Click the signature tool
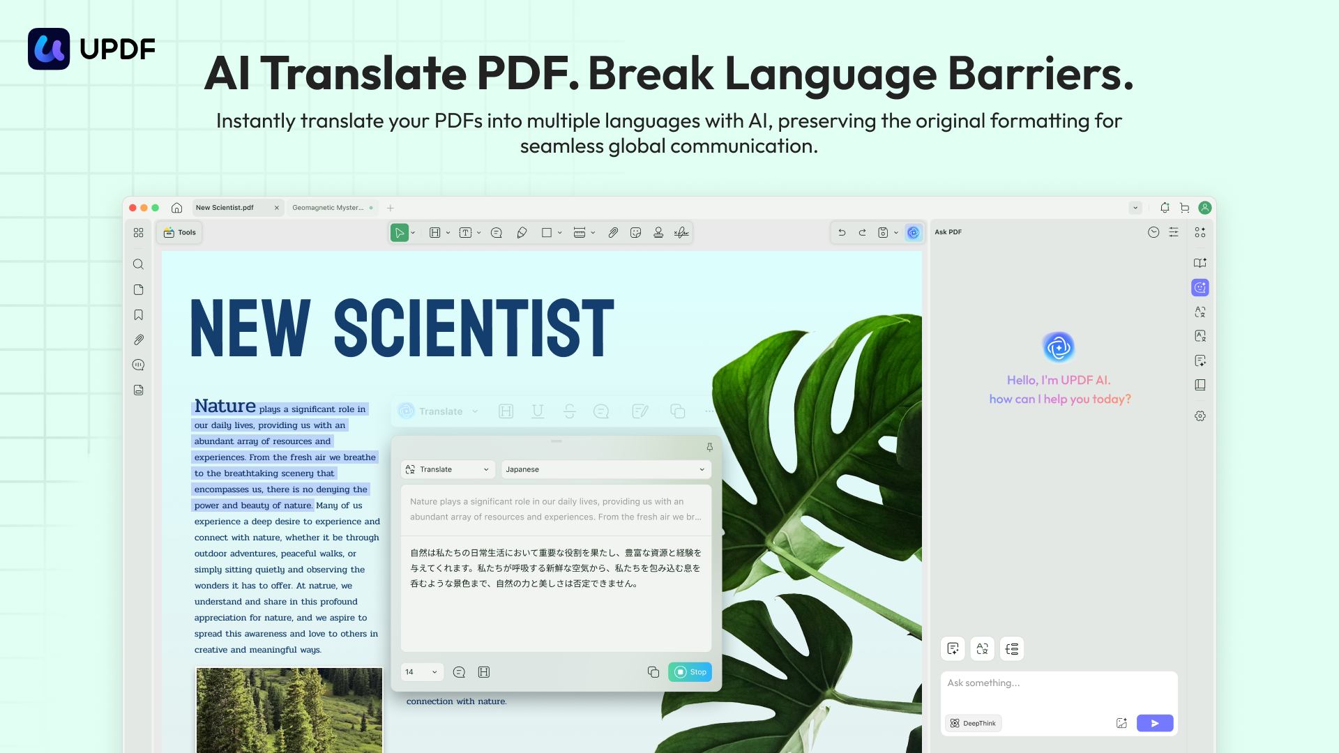Viewport: 1339px width, 753px height. [x=681, y=232]
